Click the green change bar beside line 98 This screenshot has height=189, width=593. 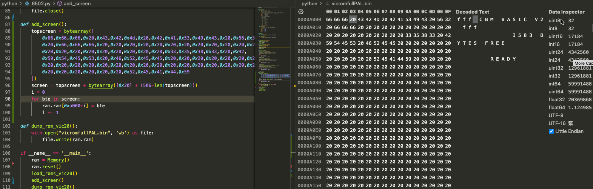[13, 99]
